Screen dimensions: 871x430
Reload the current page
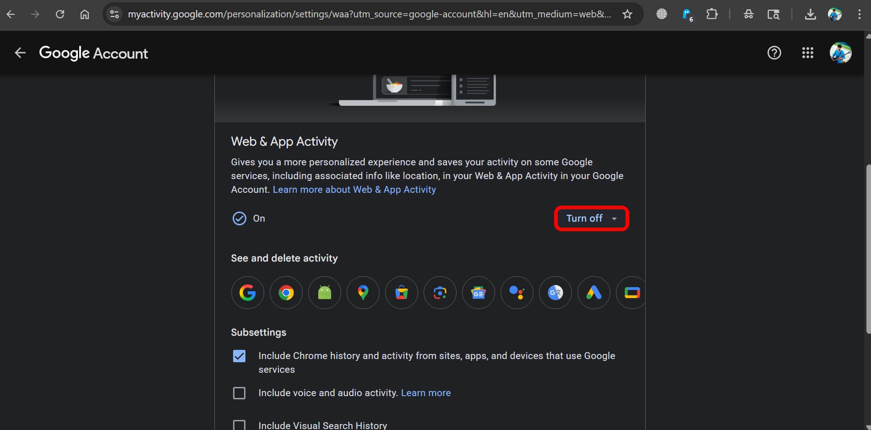pyautogui.click(x=60, y=14)
